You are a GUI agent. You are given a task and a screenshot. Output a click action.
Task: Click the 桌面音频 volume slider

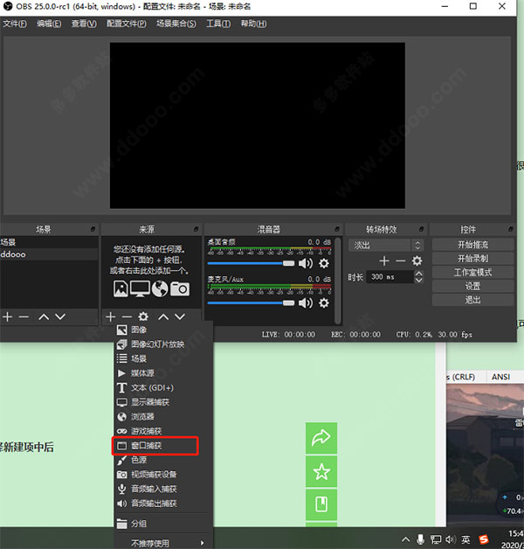click(x=251, y=263)
